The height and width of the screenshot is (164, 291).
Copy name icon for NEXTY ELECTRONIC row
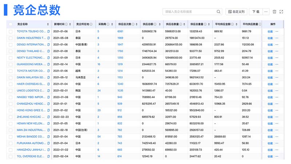point(48,58)
